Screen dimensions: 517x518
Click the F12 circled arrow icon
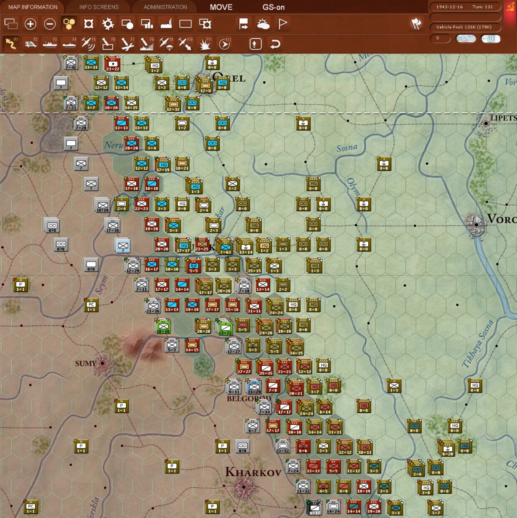tap(224, 44)
